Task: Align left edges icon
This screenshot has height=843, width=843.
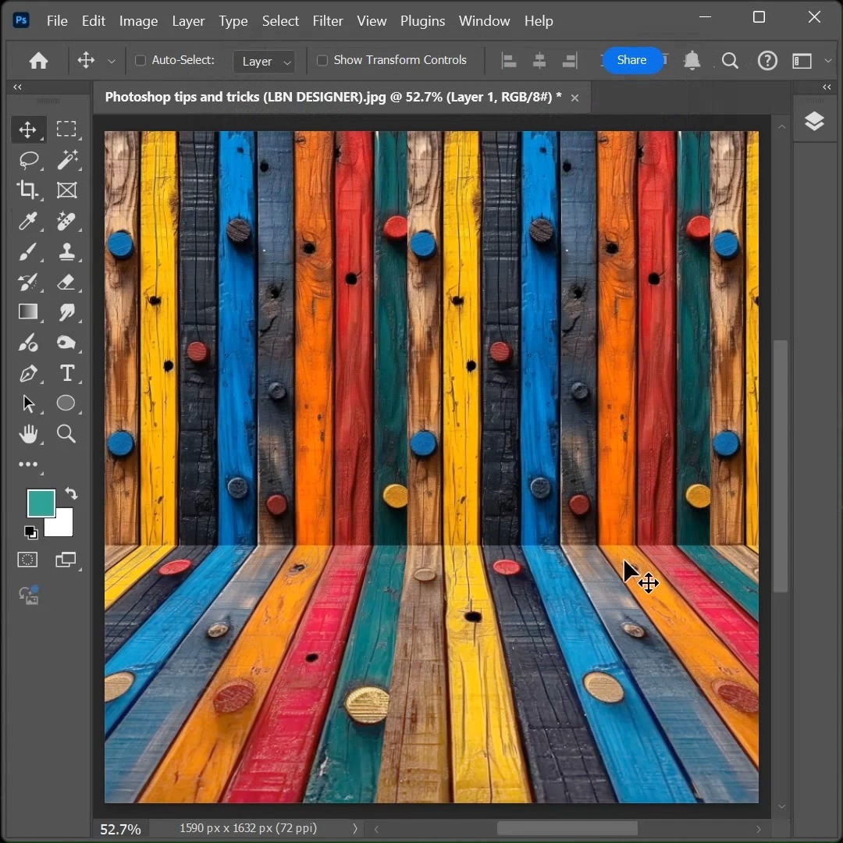Action: pyautogui.click(x=509, y=60)
